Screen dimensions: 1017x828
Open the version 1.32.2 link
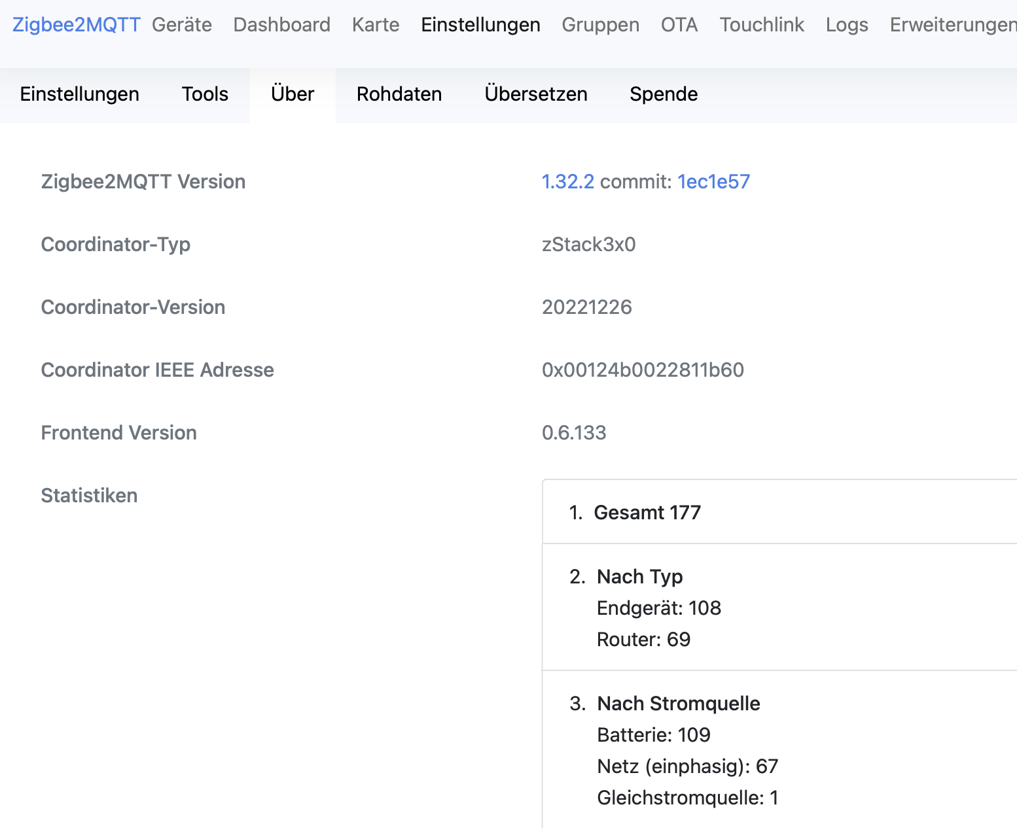(567, 182)
